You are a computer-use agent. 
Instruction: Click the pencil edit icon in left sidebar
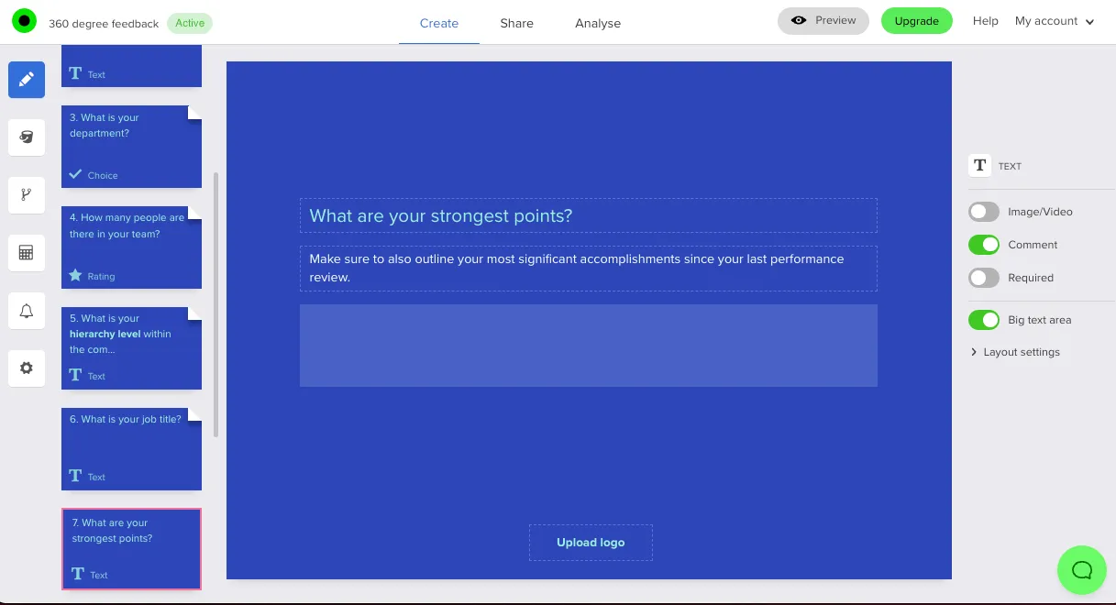tap(27, 80)
